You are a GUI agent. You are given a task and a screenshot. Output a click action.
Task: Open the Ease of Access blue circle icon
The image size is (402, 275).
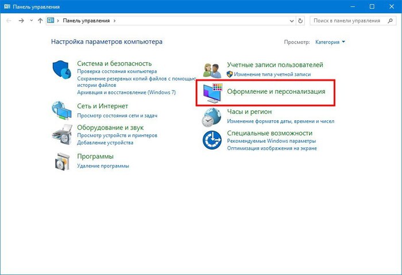tap(212, 140)
